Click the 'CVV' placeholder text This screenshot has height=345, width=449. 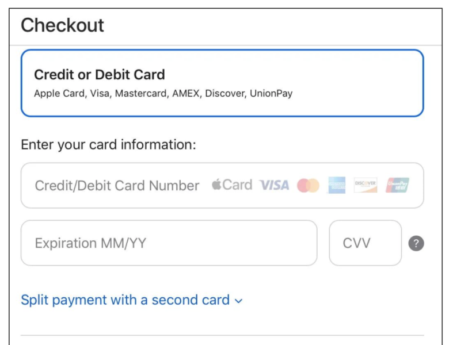pyautogui.click(x=356, y=243)
